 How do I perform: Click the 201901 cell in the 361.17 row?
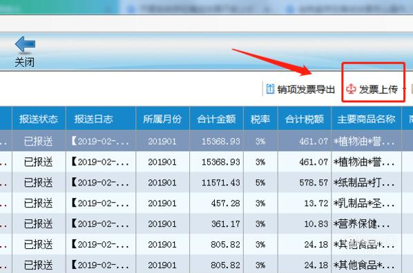[x=162, y=224]
